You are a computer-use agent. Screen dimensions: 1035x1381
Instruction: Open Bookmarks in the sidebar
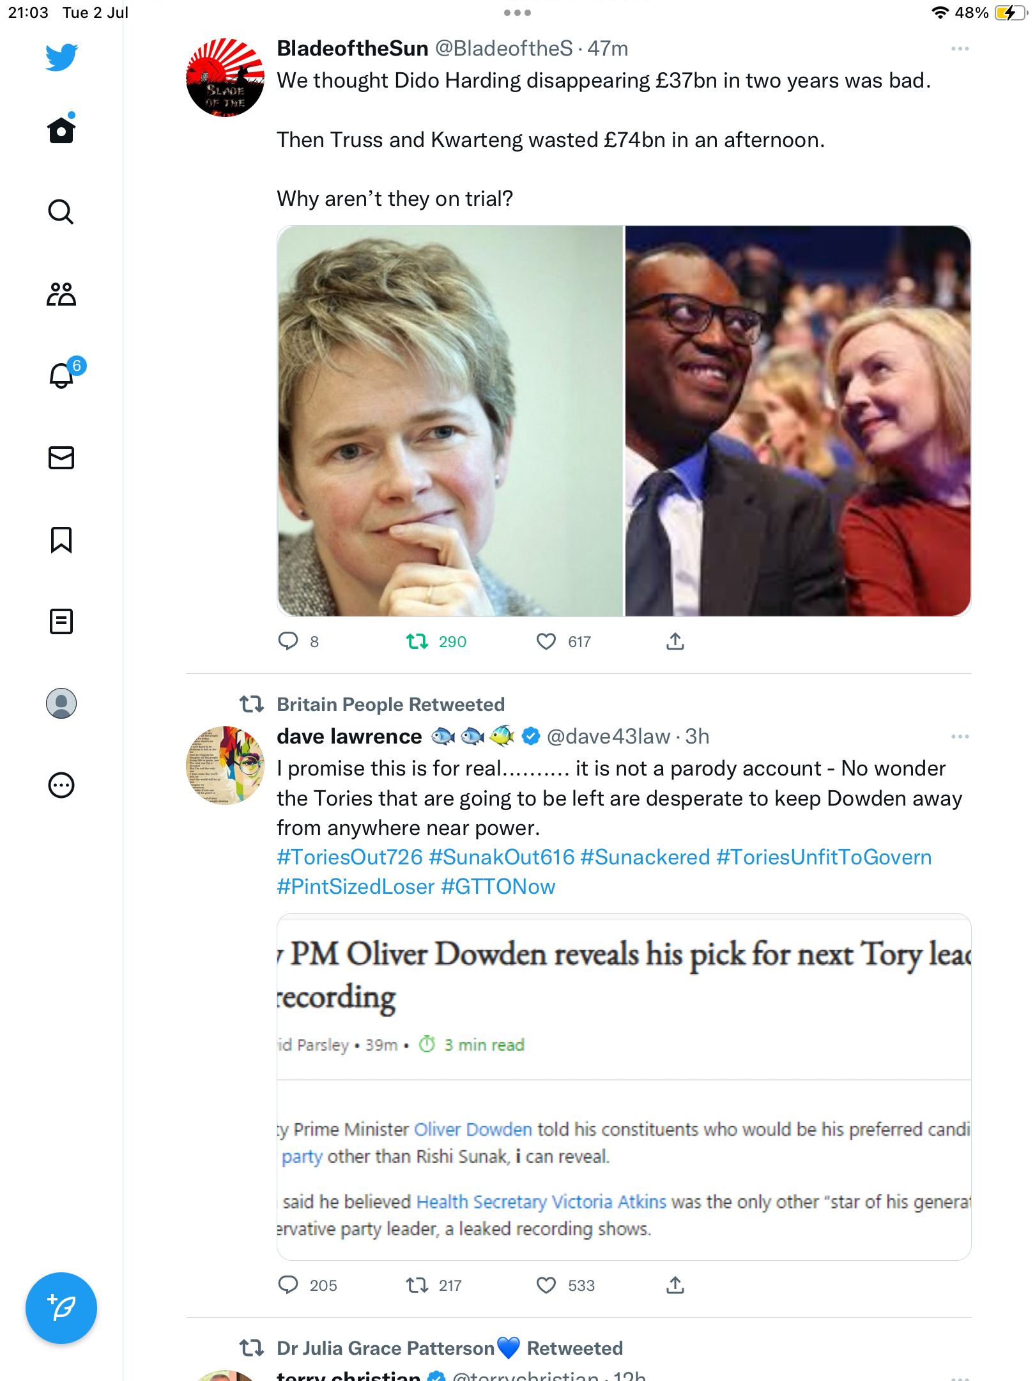[x=61, y=540]
